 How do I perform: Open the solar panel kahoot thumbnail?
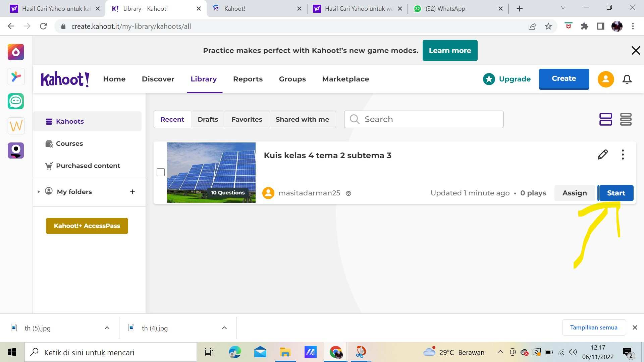pos(211,173)
